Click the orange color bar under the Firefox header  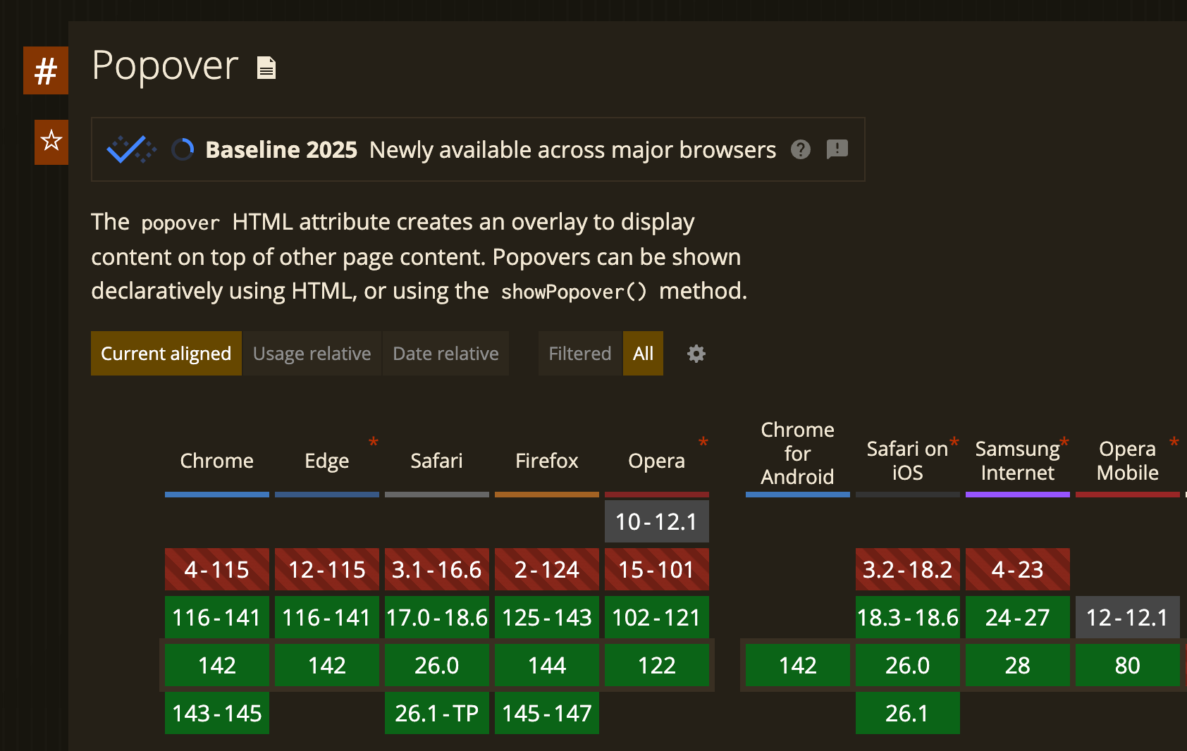[546, 494]
